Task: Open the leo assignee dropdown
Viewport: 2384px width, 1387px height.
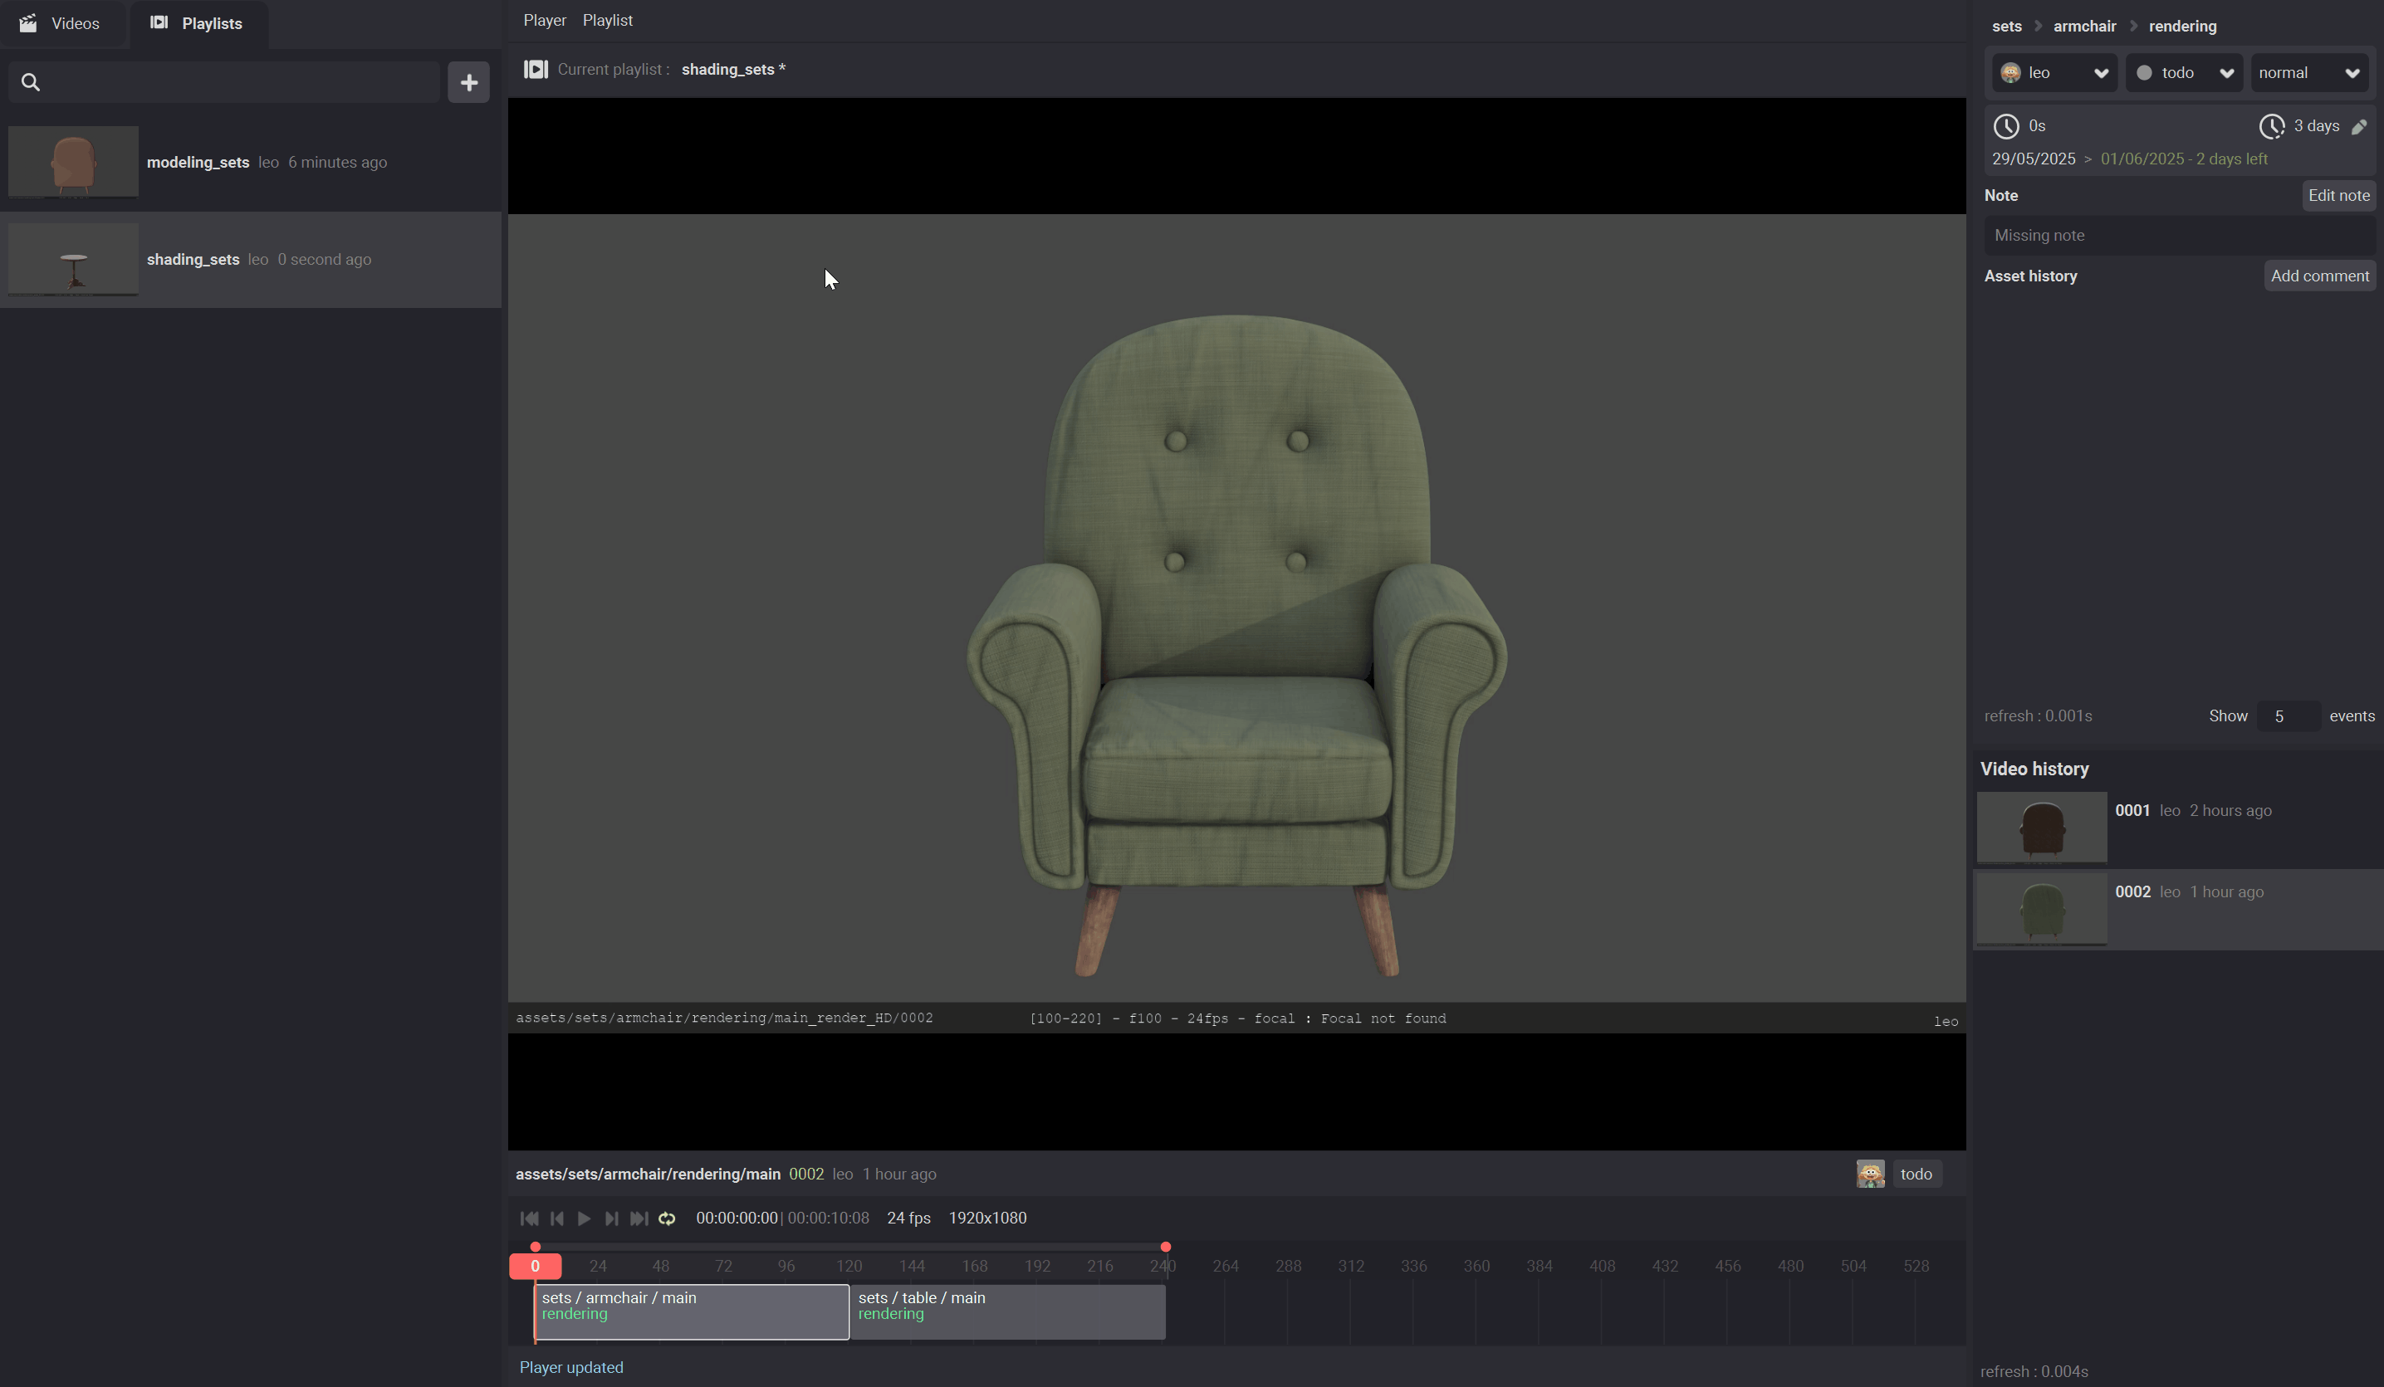Action: click(2054, 73)
